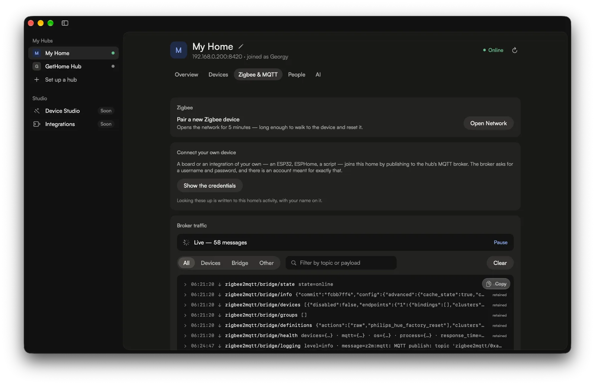Copy the bridge/state message

tap(496, 284)
